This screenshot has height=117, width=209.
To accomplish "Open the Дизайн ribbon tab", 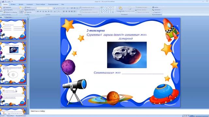I will pyautogui.click(x=21, y=4).
